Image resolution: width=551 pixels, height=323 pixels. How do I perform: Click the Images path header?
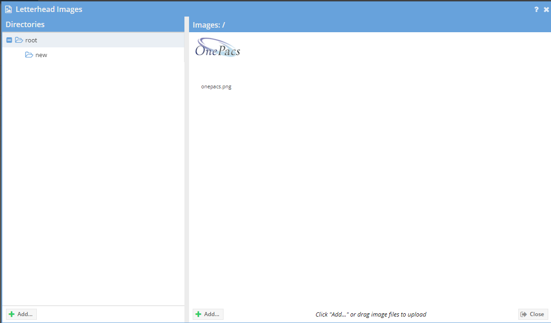[370, 24]
